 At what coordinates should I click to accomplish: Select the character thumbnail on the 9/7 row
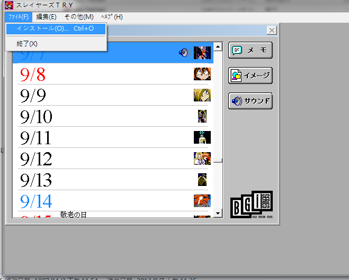pos(202,53)
